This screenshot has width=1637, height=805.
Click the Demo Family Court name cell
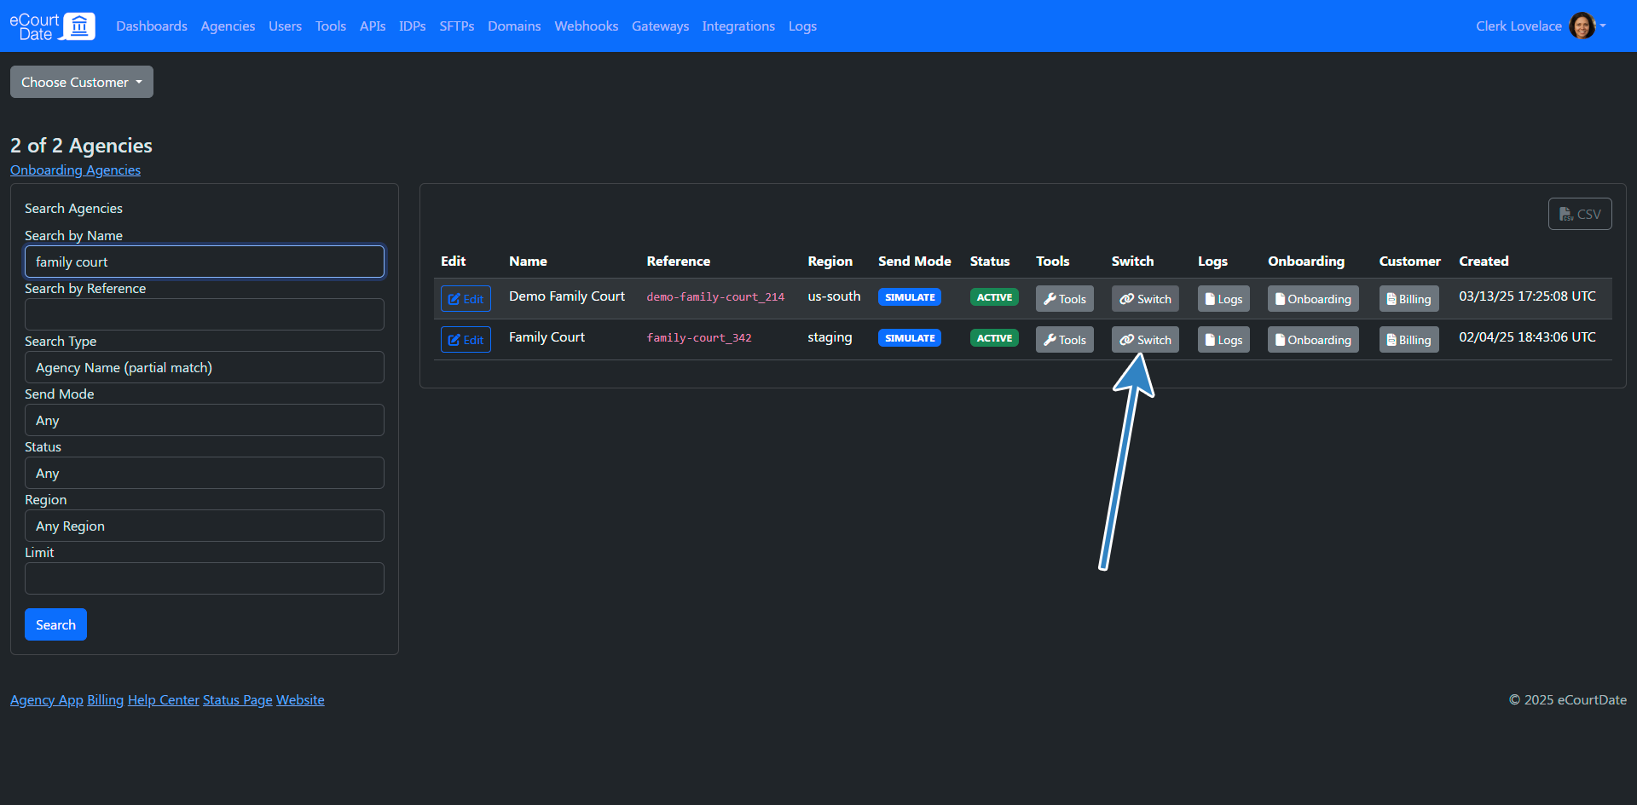pos(567,296)
